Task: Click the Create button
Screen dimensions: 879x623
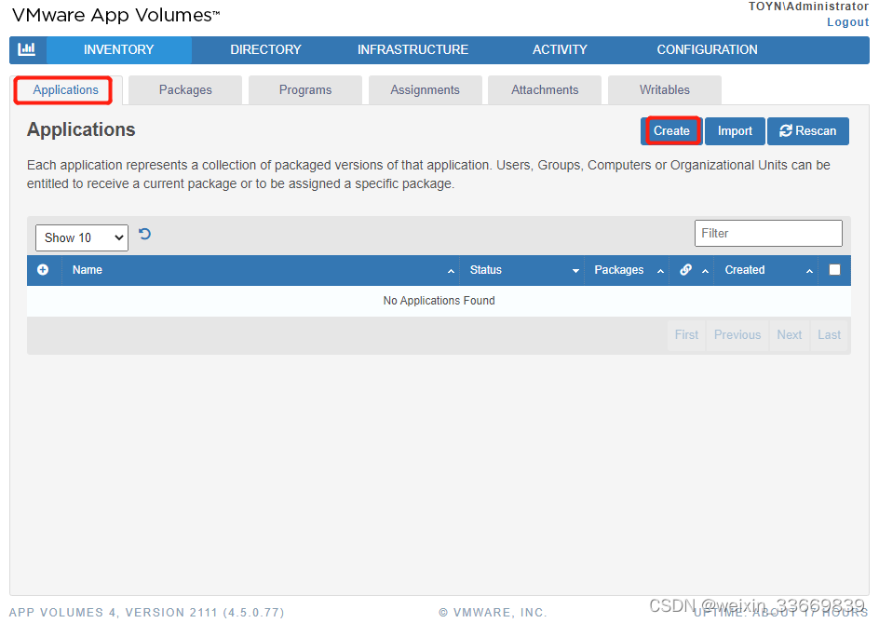Action: (671, 130)
